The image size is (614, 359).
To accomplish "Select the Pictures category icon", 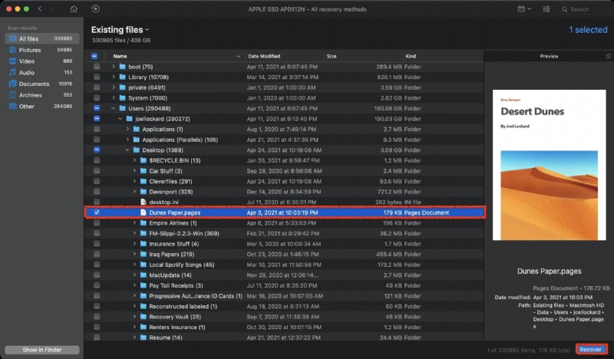I will click(13, 50).
